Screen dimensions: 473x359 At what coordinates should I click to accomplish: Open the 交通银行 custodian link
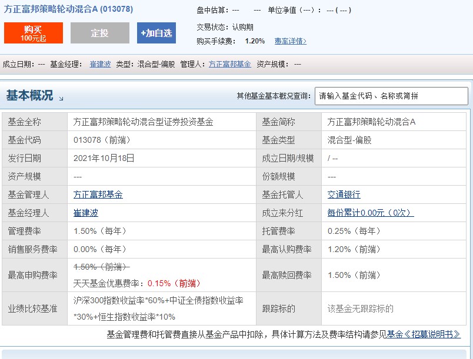point(344,194)
